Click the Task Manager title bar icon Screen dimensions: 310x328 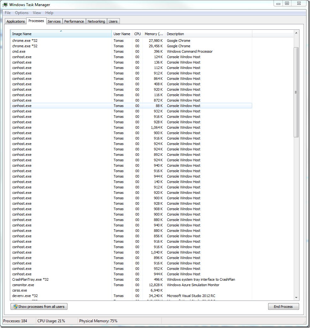(x=5, y=5)
